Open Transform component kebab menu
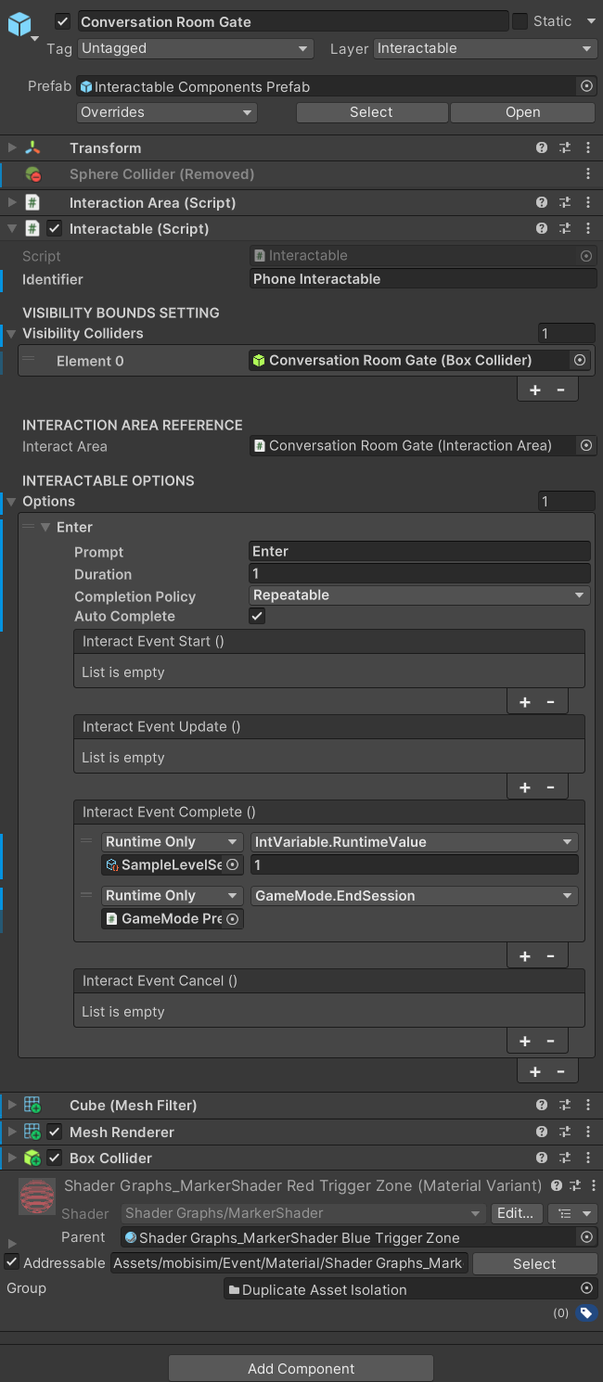Image resolution: width=603 pixels, height=1382 pixels. tap(588, 148)
